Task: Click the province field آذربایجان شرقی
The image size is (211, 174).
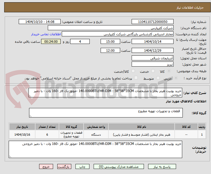Action: (x=153, y=58)
